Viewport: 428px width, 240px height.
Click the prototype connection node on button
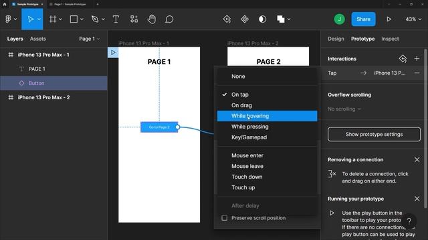tap(177, 127)
